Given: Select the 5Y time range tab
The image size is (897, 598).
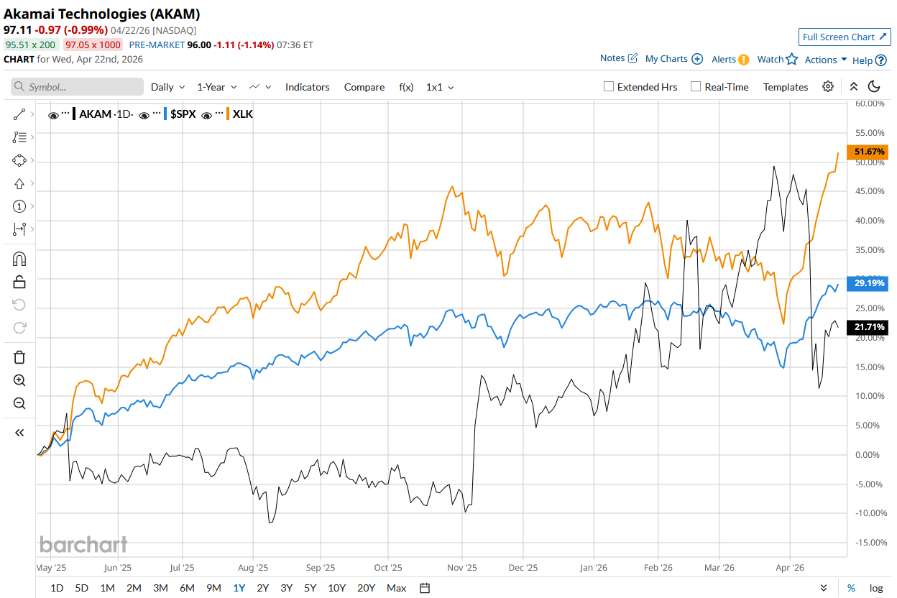Looking at the screenshot, I should (x=310, y=588).
